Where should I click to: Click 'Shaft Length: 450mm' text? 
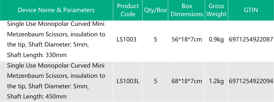(37, 96)
